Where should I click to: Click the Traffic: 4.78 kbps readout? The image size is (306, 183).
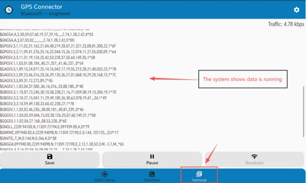(x=286, y=24)
